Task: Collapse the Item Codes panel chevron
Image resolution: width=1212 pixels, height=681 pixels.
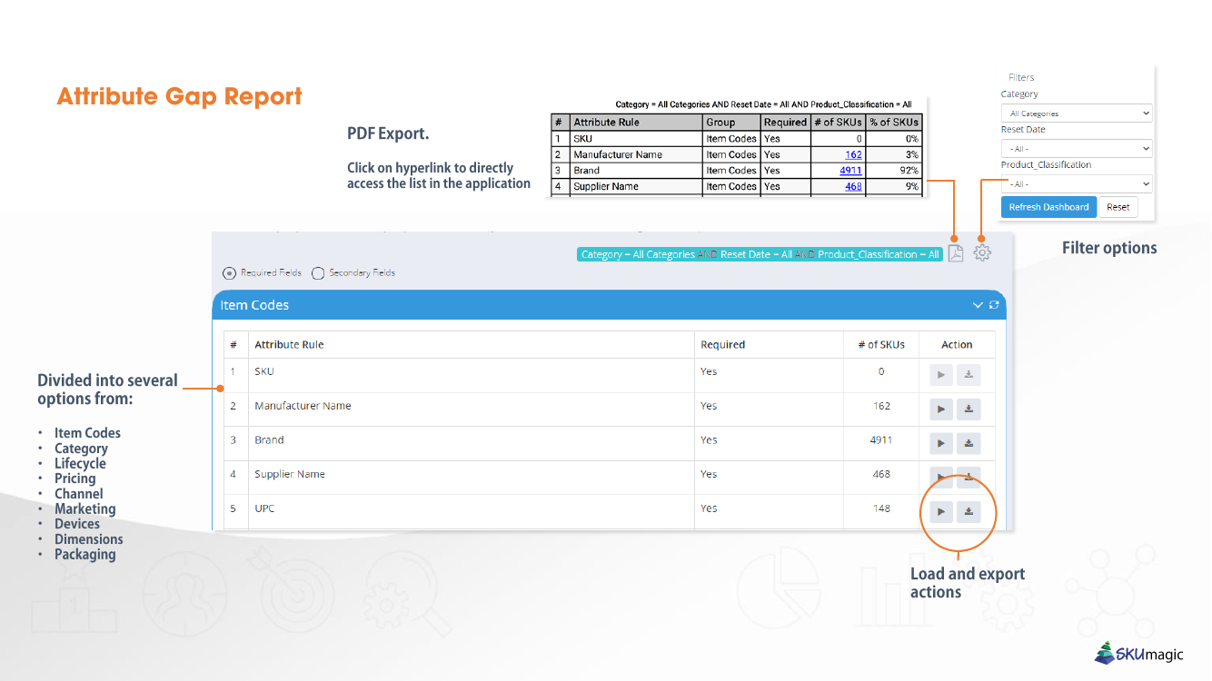Action: pos(978,305)
